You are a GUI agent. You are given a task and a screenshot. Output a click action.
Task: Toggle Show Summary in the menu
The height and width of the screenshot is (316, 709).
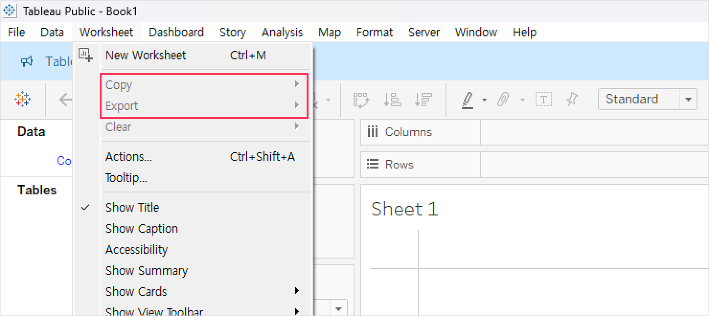(147, 271)
